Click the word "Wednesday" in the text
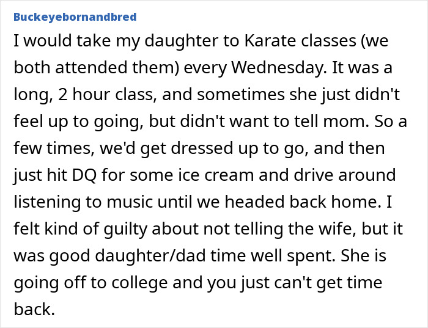428x328 pixels. [277, 67]
